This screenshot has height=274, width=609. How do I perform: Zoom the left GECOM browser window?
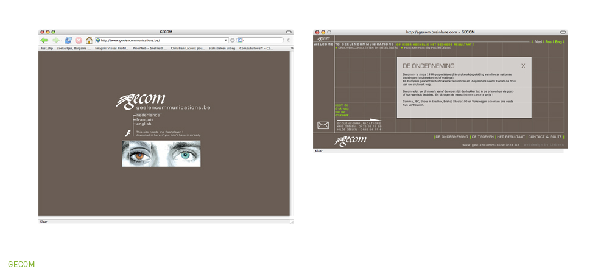pos(53,32)
